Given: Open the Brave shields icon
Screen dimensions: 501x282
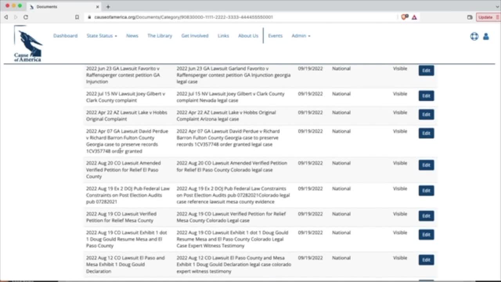Looking at the screenshot, I should click(x=405, y=17).
